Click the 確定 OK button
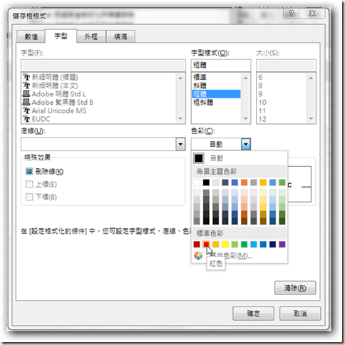This screenshot has width=345, height=345. click(253, 314)
